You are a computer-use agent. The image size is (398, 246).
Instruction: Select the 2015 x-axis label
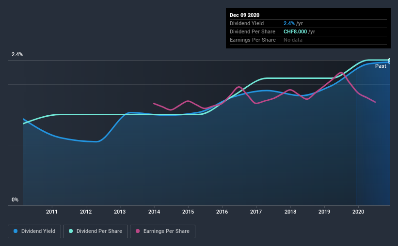188,212
